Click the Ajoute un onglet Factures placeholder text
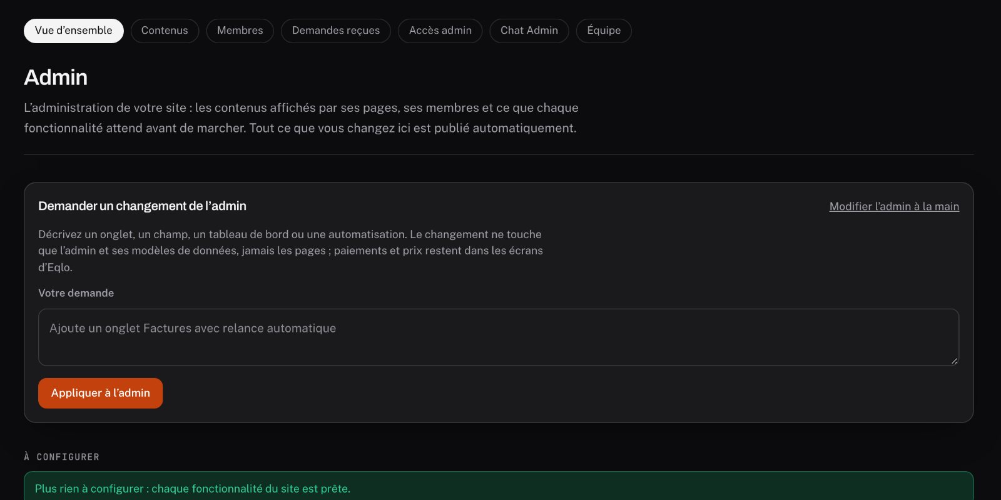This screenshot has height=500, width=1001. 193,328
